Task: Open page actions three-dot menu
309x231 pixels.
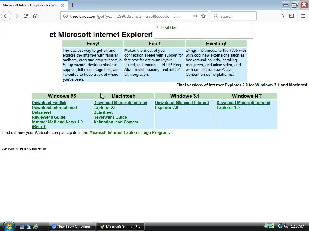Action: 195,16
